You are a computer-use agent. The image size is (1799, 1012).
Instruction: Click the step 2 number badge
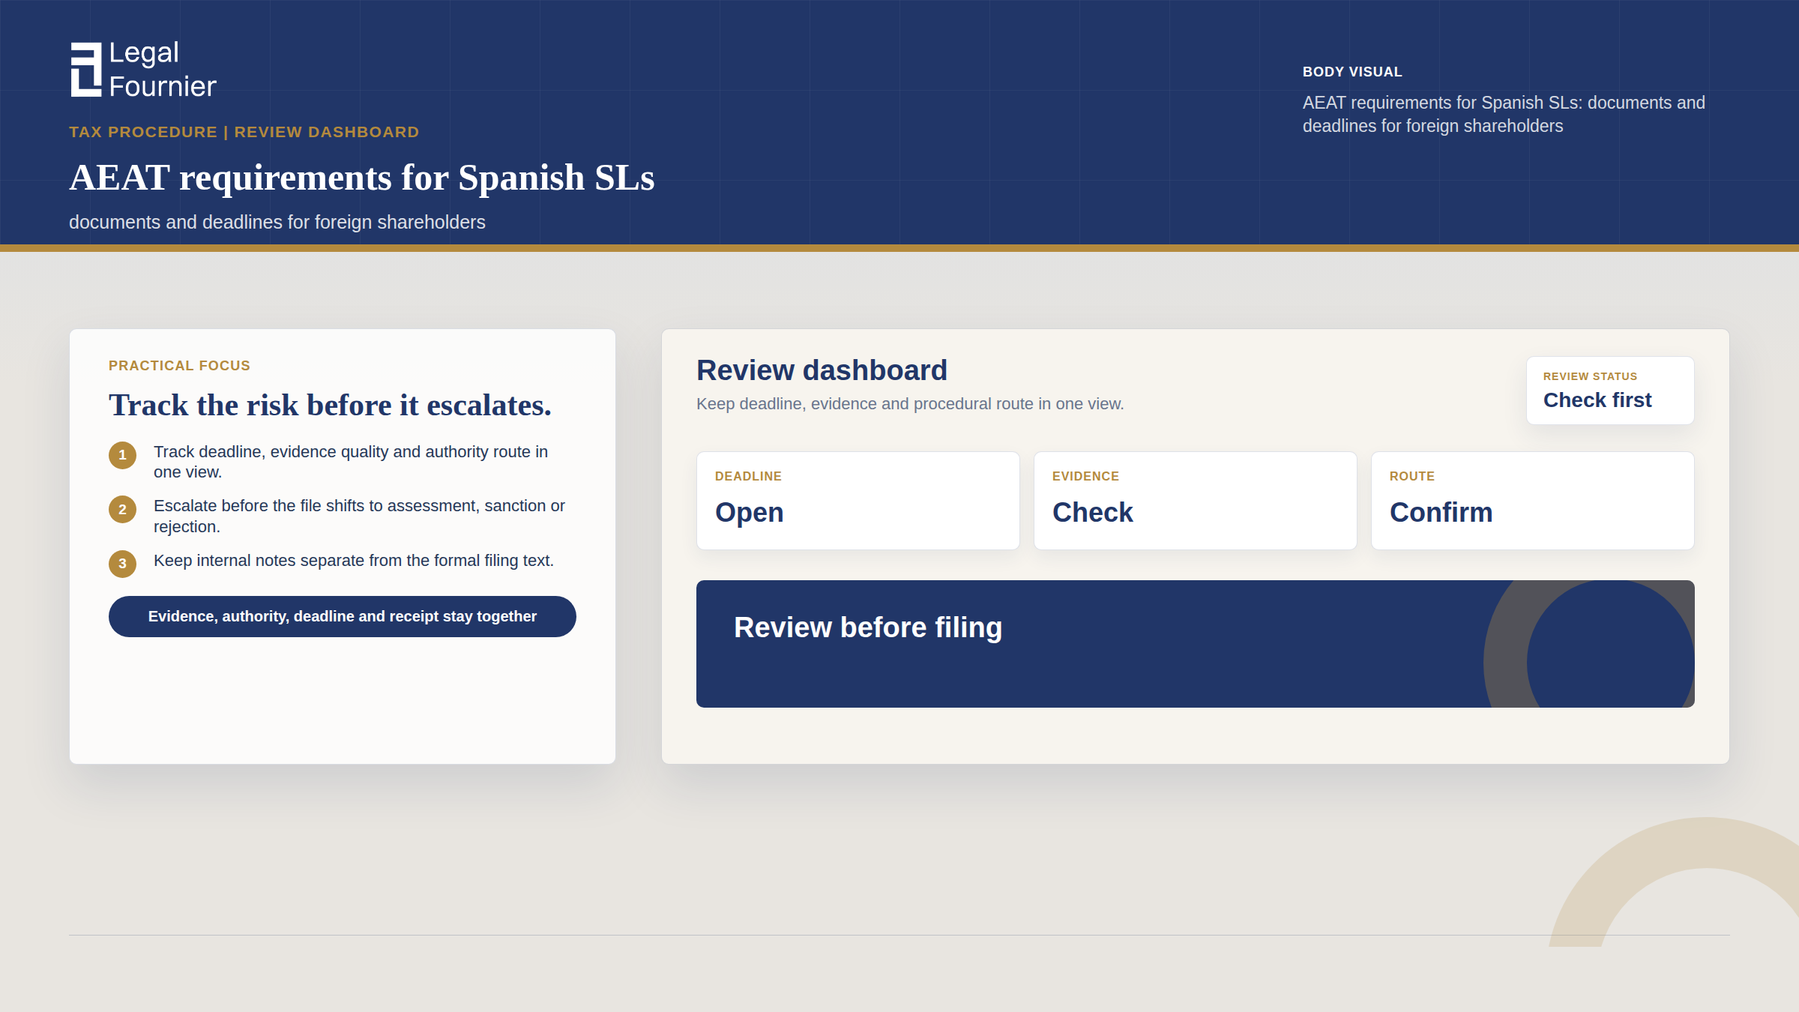pos(122,510)
